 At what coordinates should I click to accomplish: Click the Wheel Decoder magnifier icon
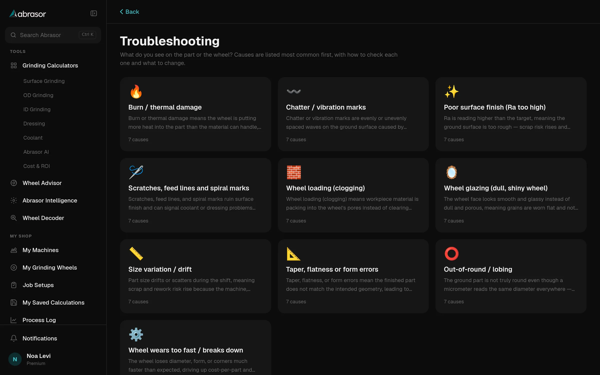[14, 218]
